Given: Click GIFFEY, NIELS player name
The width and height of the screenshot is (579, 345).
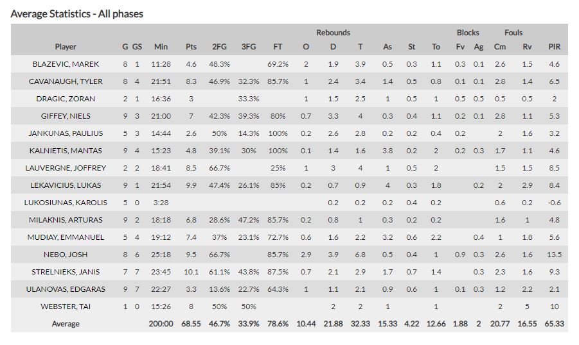Looking at the screenshot, I should (x=66, y=116).
